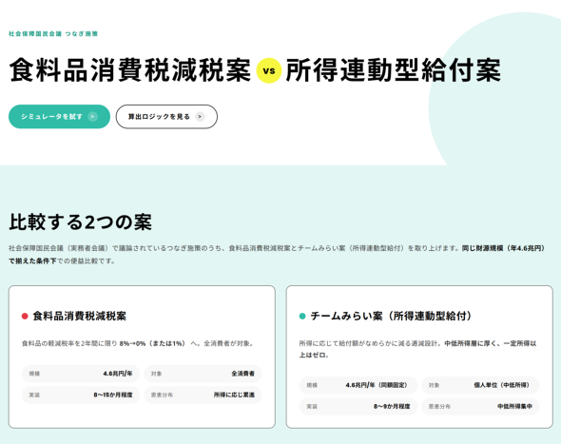Click the シミュレータを試す button
561x444 pixels.
(x=59, y=117)
